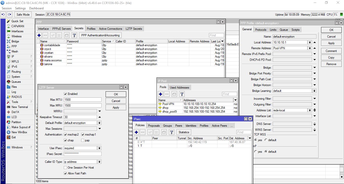
Task: Click the blue plus in PPP Secrets
Action: 39,35
